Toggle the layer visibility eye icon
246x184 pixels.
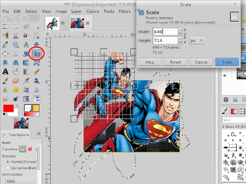224,76
